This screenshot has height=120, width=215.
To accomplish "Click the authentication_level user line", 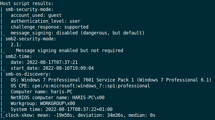I will pyautogui.click(x=46, y=21).
